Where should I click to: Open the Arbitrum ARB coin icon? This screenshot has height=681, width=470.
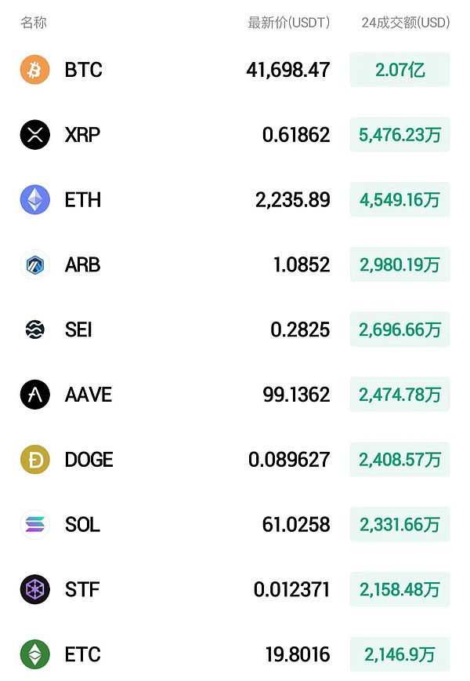pos(34,265)
